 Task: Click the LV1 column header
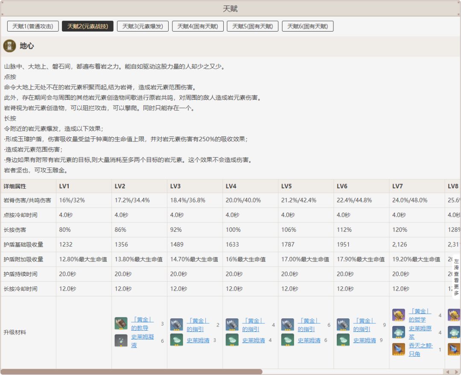tap(84, 186)
